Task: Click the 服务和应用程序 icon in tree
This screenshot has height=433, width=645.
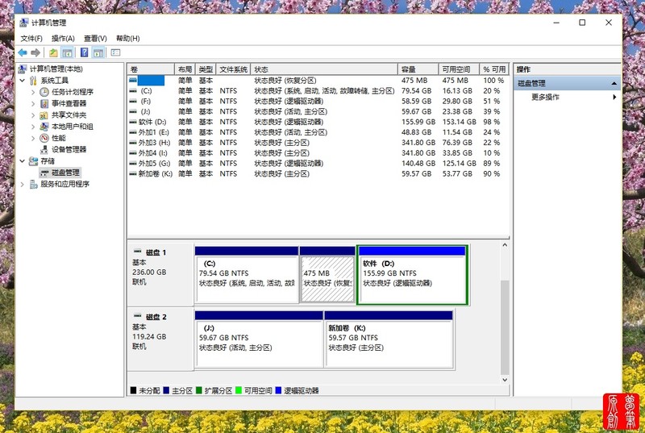Action: [x=33, y=184]
